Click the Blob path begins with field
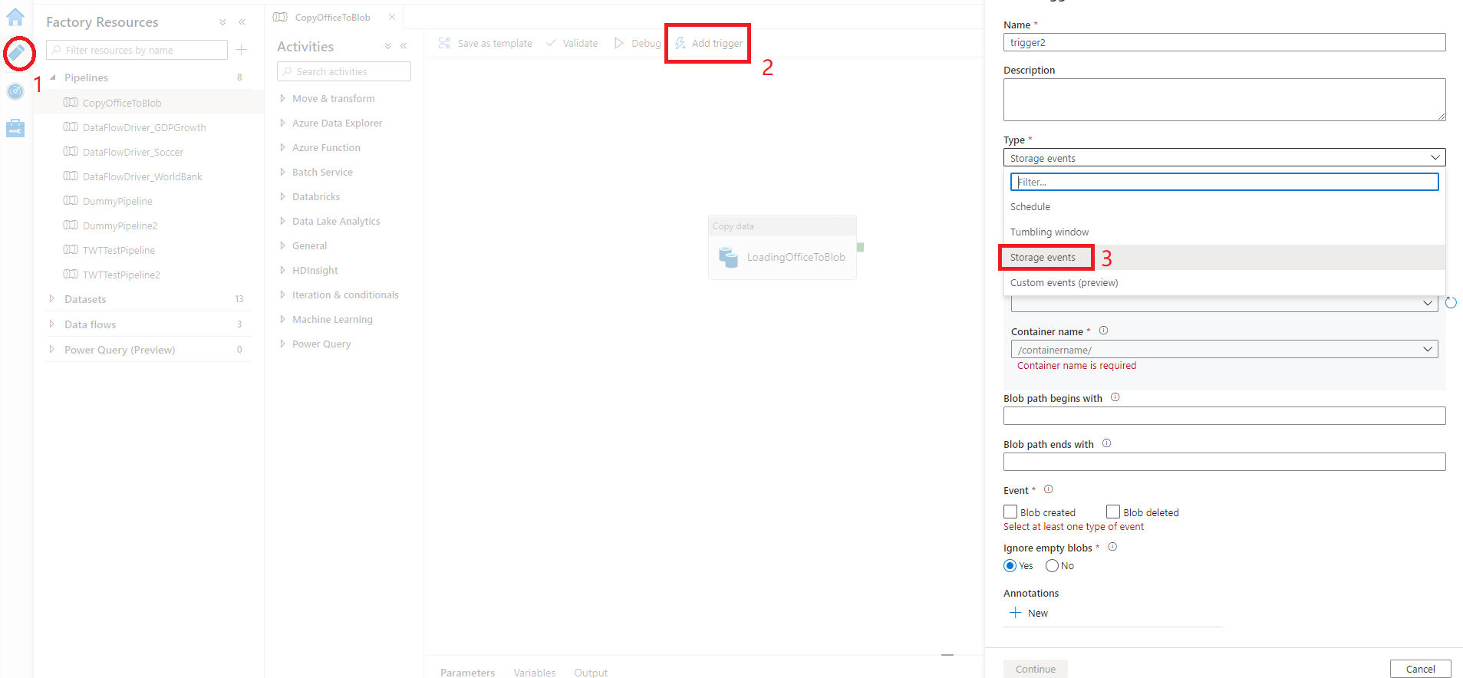Screen dimensions: 1463x678 (1224, 416)
